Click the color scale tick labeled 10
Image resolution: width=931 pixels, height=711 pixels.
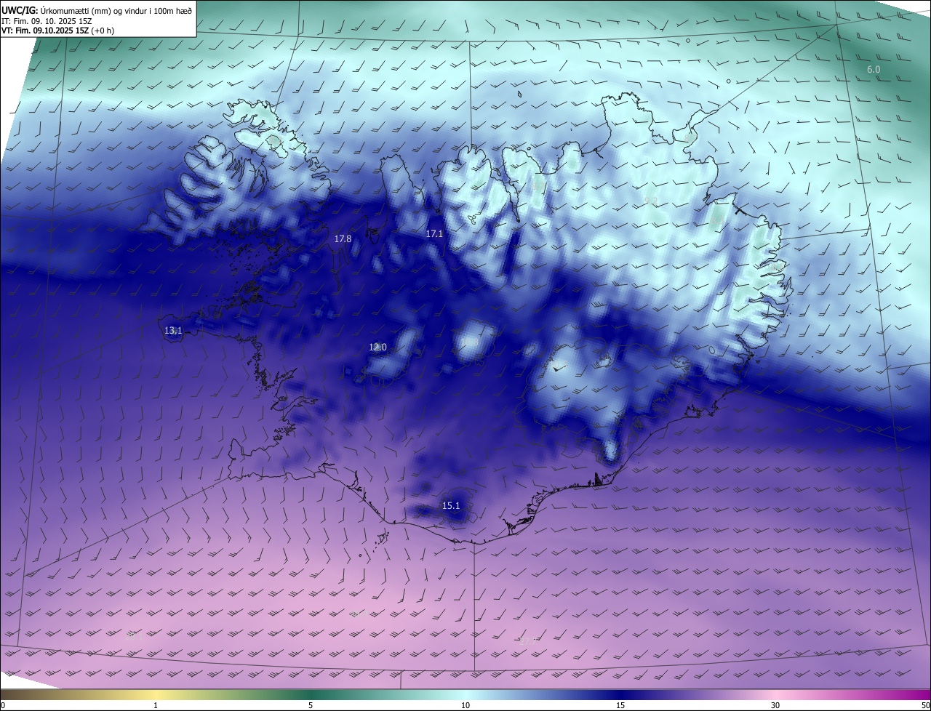pyautogui.click(x=465, y=705)
